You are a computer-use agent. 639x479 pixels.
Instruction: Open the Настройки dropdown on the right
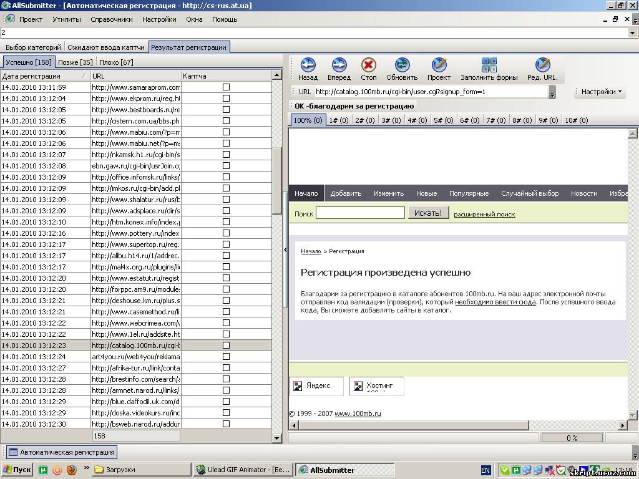[602, 92]
